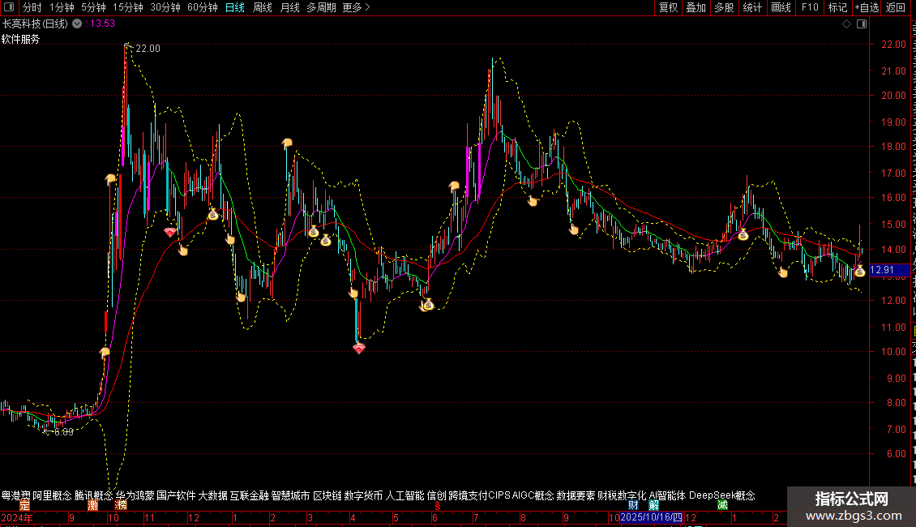Click the 减 marker on the bottom timeline
Viewport: 916px width, 527px height.
pos(722,505)
